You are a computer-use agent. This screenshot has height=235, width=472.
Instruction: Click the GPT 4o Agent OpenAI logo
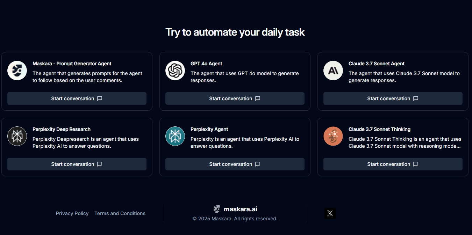175,71
